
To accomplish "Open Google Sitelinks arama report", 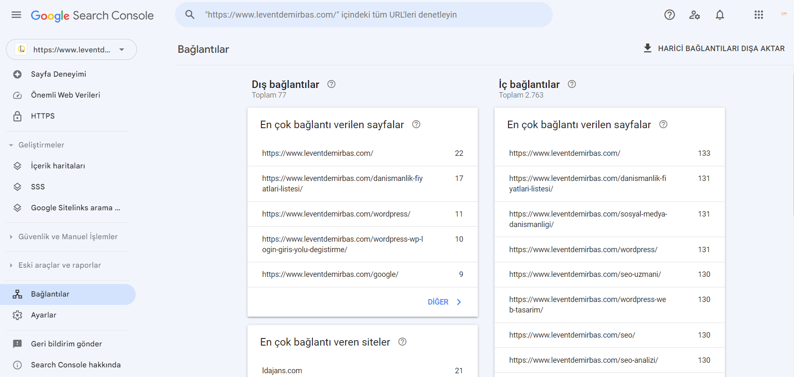I will (68, 208).
